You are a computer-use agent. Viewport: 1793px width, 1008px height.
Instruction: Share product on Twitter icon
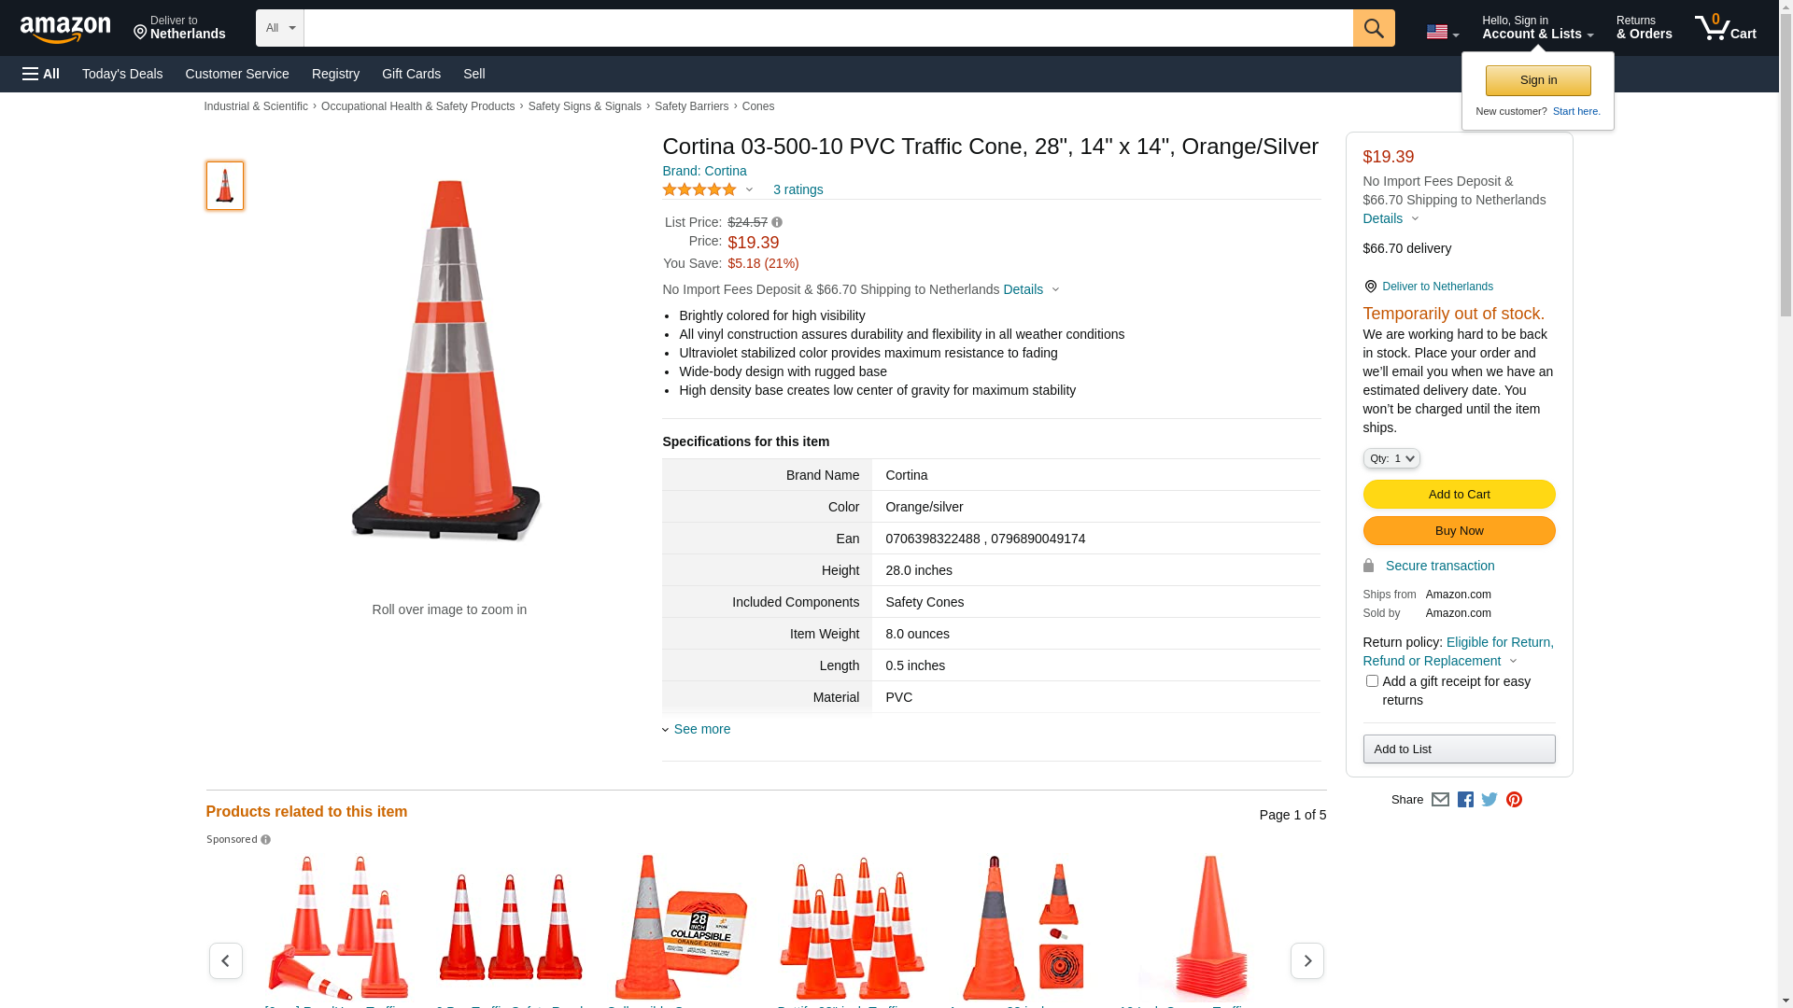[1489, 800]
